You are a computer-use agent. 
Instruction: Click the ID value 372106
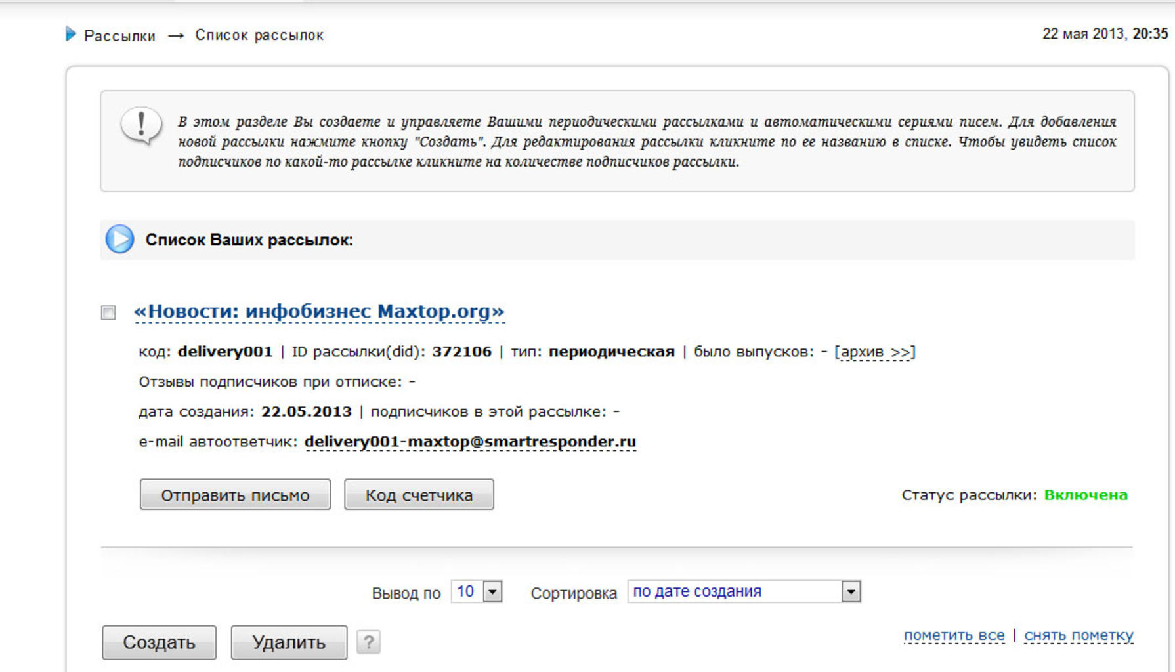(461, 352)
